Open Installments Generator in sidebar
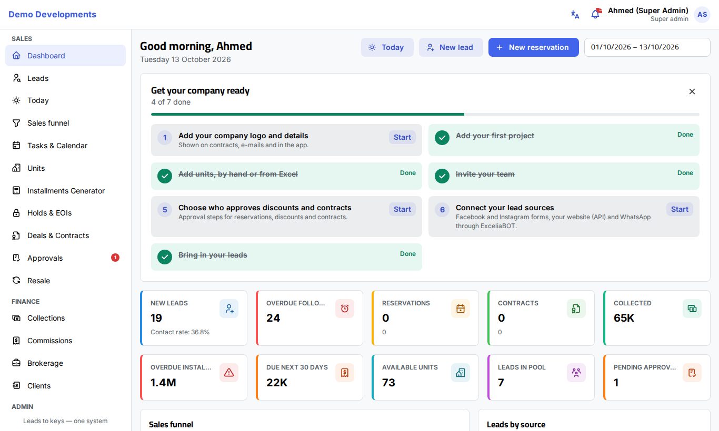The image size is (719, 431). pyautogui.click(x=65, y=191)
